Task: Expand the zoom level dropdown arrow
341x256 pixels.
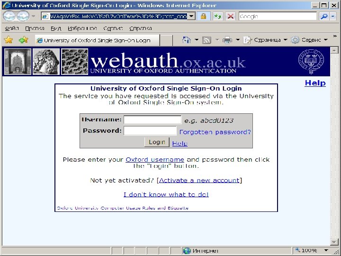Action: point(326,251)
